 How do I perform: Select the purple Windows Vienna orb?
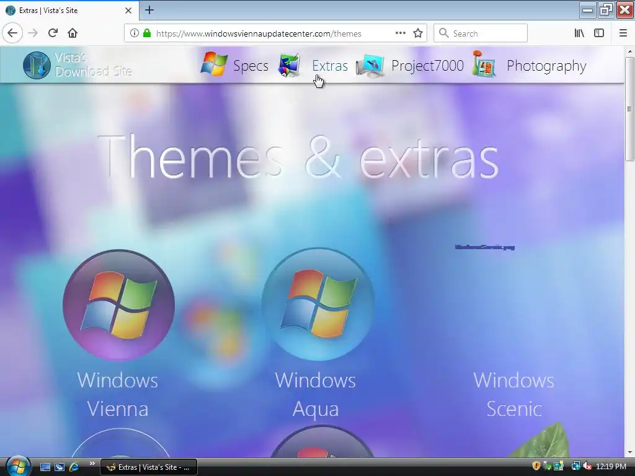coord(118,305)
